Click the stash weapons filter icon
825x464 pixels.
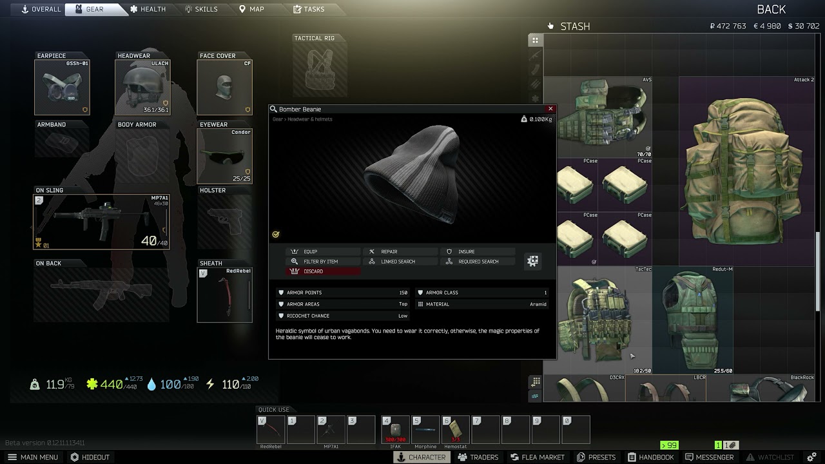535,55
